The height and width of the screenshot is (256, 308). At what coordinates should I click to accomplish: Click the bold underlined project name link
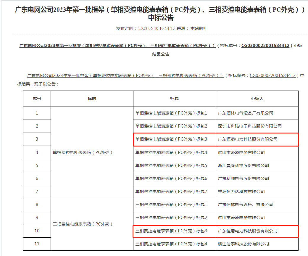[117, 46]
